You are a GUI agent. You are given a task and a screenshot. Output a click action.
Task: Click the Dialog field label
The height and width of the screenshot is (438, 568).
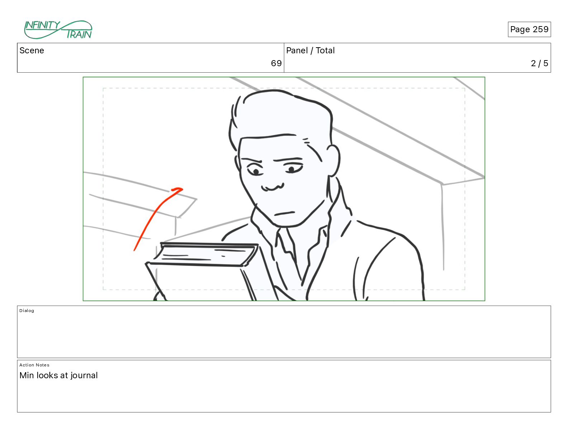coord(27,311)
